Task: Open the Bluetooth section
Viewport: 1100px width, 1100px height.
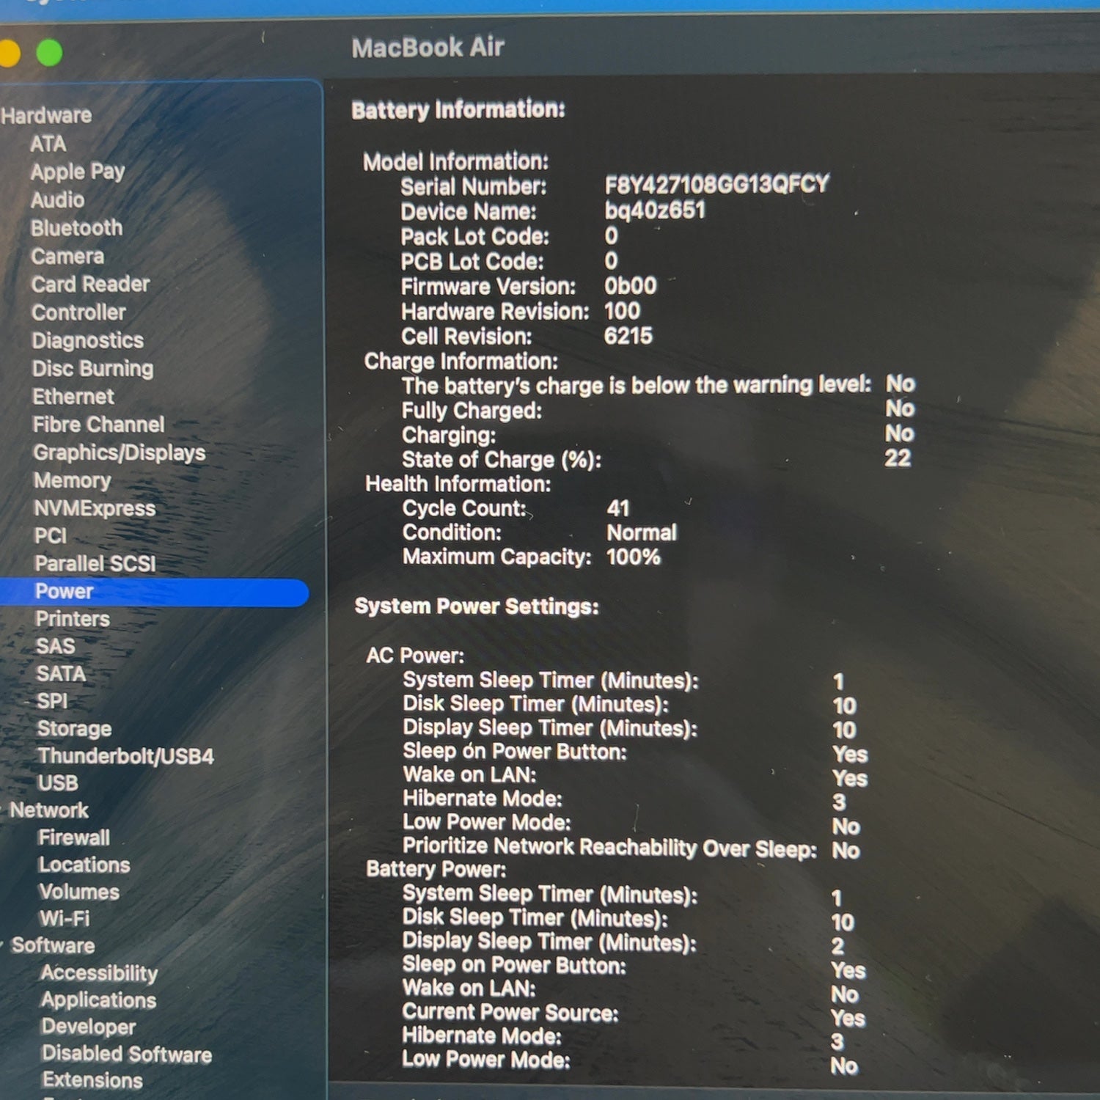Action: [x=76, y=228]
